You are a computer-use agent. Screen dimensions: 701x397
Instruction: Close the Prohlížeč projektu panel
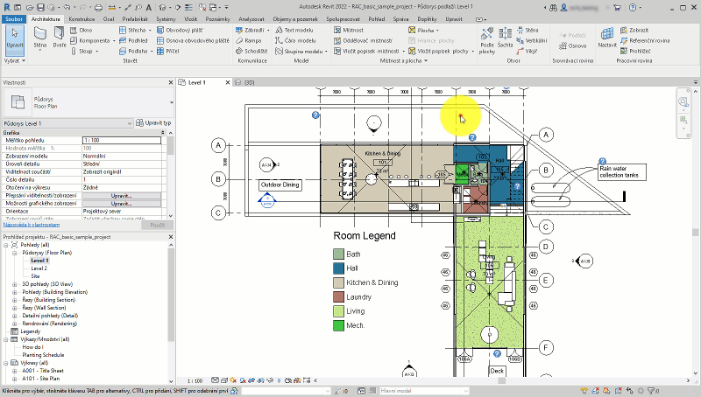[x=170, y=237]
